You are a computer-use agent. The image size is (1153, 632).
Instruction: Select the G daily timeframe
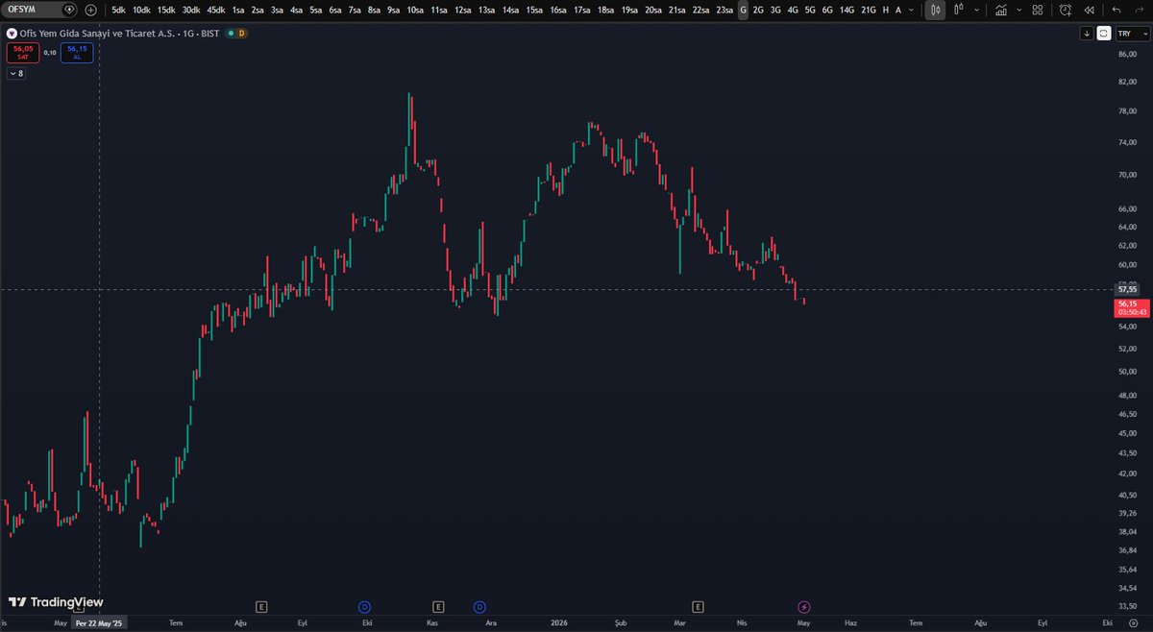743,10
